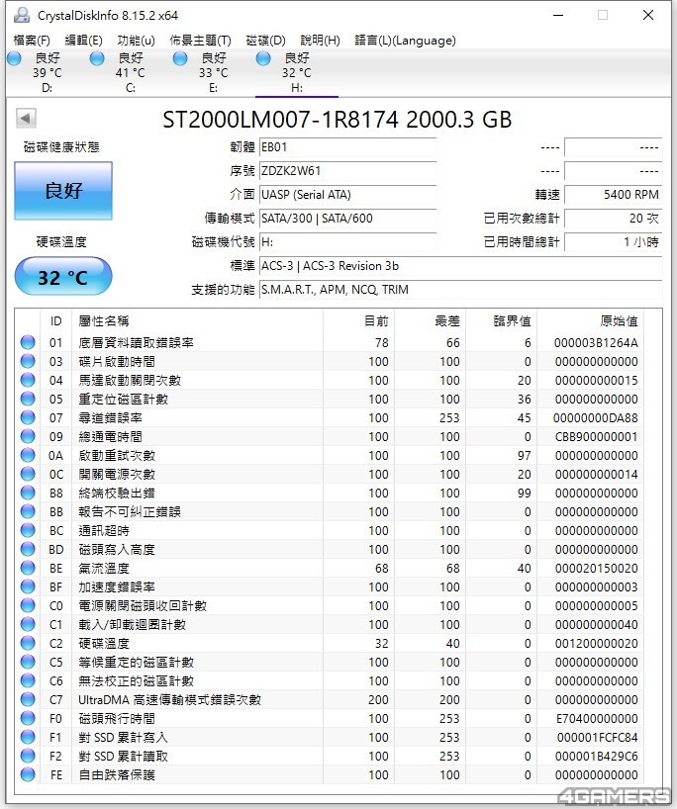Click status orb for attribute C5 row
The height and width of the screenshot is (809, 677).
(28, 662)
